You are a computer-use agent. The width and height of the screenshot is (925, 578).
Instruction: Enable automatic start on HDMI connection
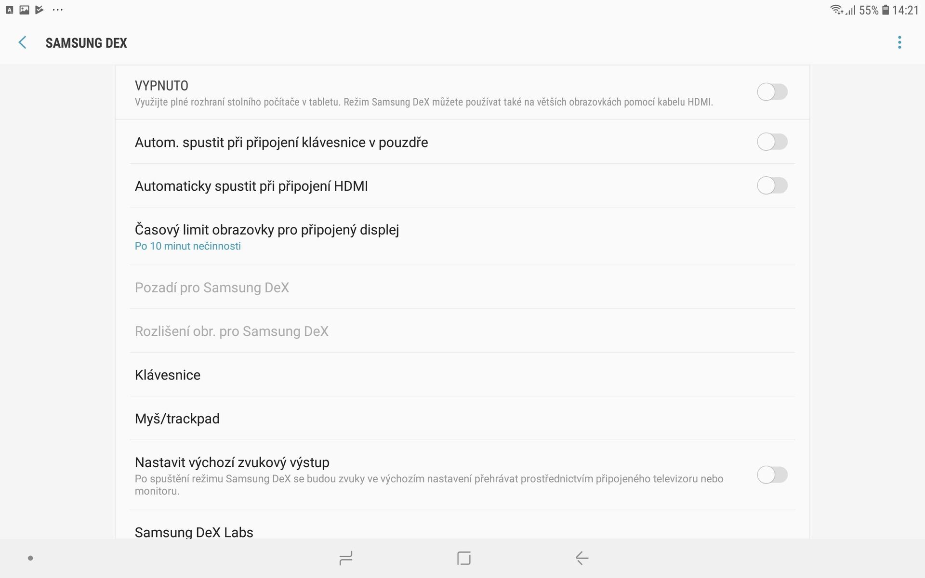(x=773, y=185)
